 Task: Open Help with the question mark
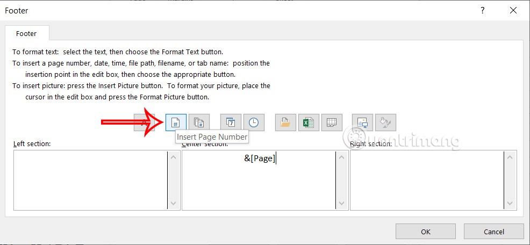pyautogui.click(x=483, y=10)
